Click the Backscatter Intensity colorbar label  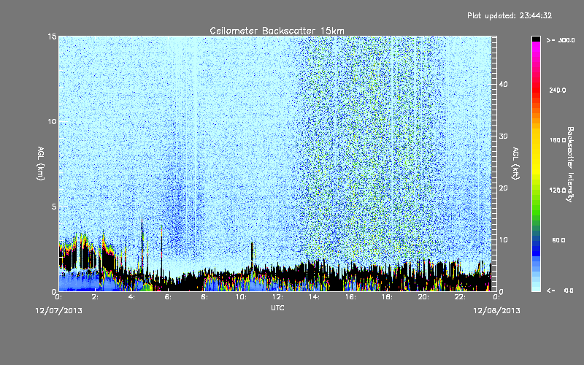pos(570,164)
